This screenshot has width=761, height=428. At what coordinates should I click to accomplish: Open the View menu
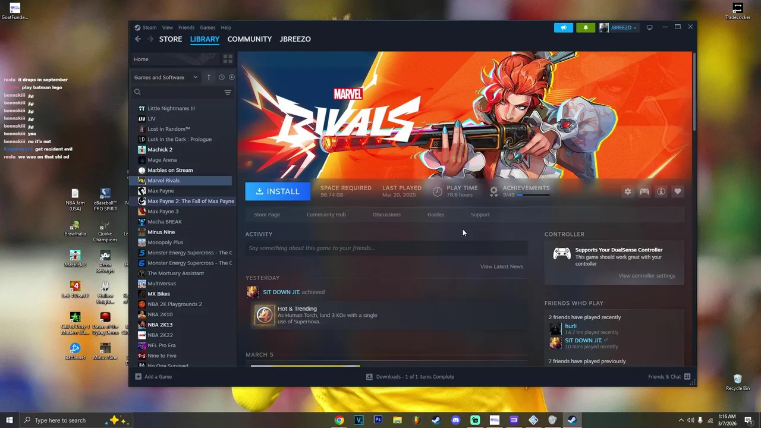(168, 27)
